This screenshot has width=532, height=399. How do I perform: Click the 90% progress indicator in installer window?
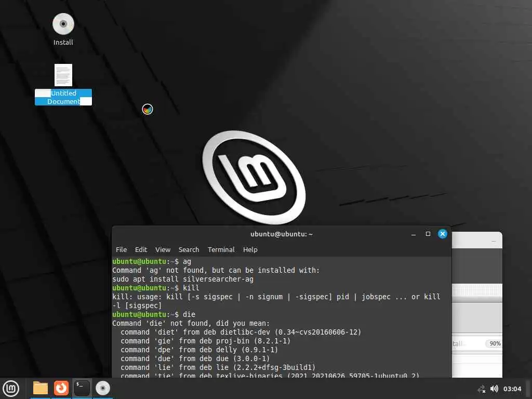(495, 343)
